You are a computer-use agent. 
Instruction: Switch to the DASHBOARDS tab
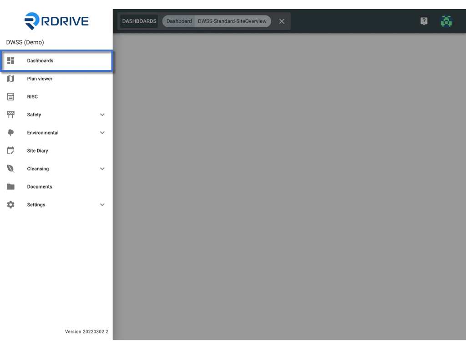coord(138,21)
